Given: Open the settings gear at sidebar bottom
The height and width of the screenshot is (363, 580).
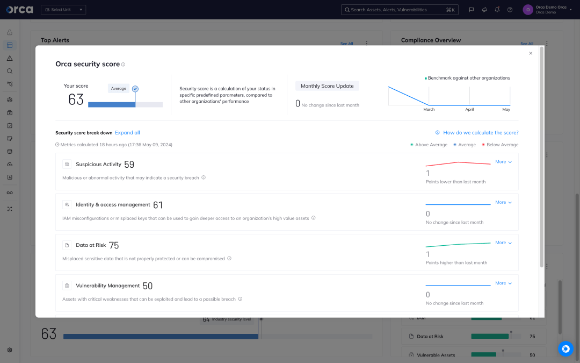Looking at the screenshot, I should pos(10,350).
